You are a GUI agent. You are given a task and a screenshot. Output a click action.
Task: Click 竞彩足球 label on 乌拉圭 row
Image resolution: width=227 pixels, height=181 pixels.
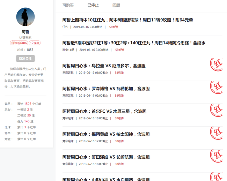click(x=68, y=73)
